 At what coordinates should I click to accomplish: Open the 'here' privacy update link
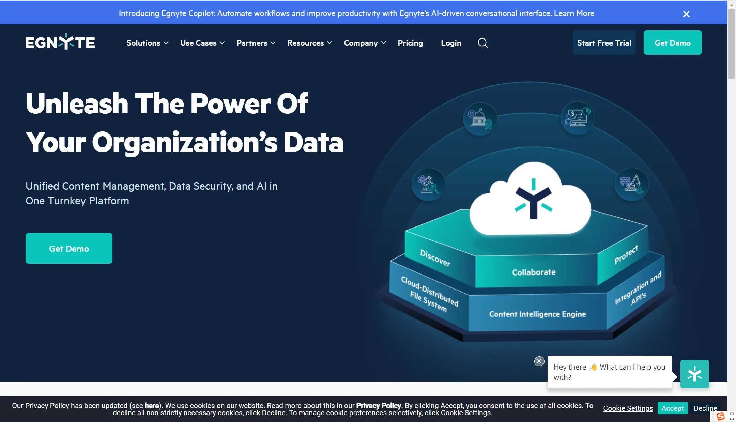152,406
